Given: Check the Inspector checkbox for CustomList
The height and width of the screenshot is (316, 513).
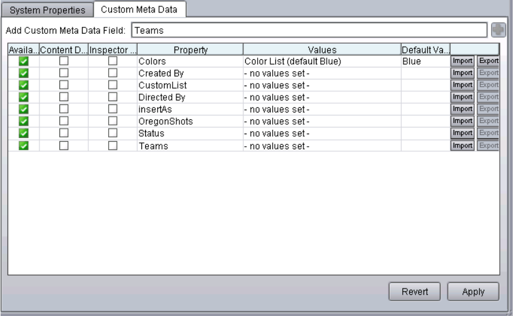Looking at the screenshot, I should tap(113, 86).
